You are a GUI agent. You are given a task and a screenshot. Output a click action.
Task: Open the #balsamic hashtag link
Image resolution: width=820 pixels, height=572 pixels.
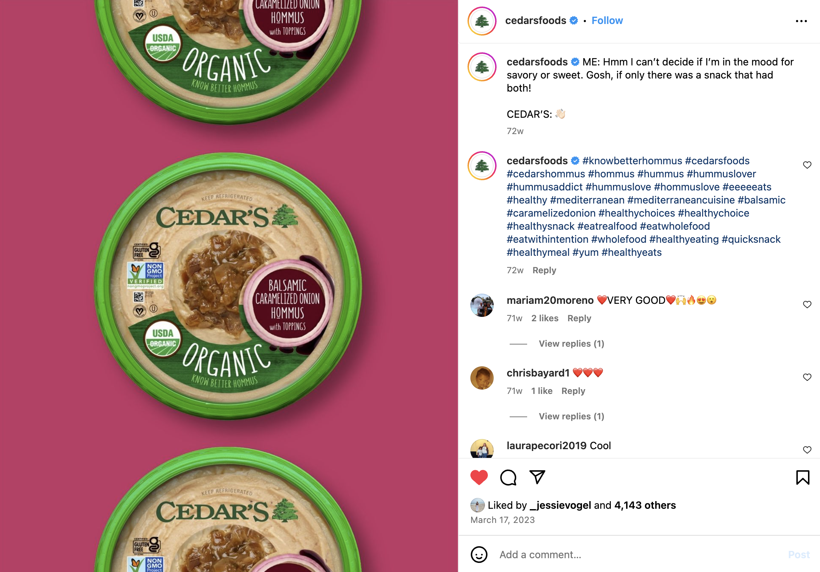point(761,200)
